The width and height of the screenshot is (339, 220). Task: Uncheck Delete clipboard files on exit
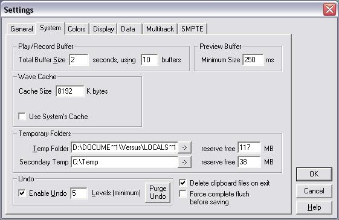[x=183, y=183]
